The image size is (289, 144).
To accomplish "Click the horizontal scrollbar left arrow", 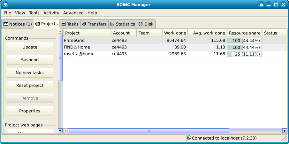I will (x=65, y=131).
